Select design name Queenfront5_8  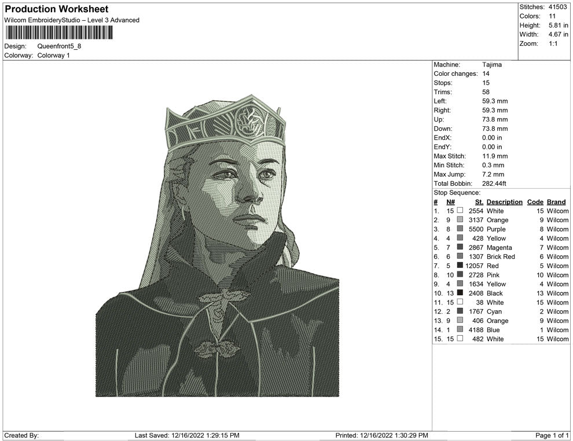59,46
